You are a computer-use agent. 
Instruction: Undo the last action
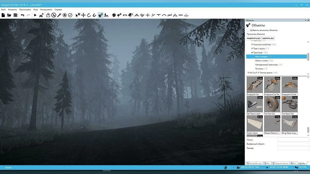(x=22, y=15)
